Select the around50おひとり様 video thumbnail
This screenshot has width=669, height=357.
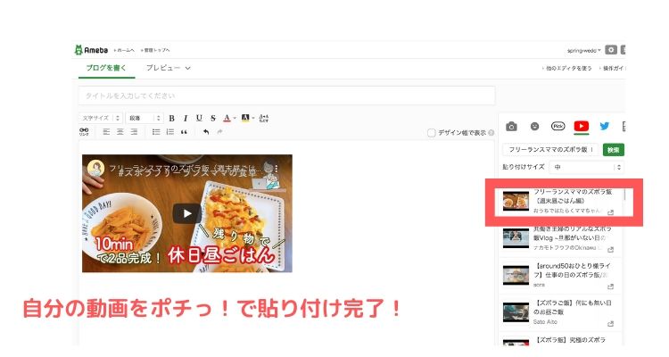click(x=516, y=275)
